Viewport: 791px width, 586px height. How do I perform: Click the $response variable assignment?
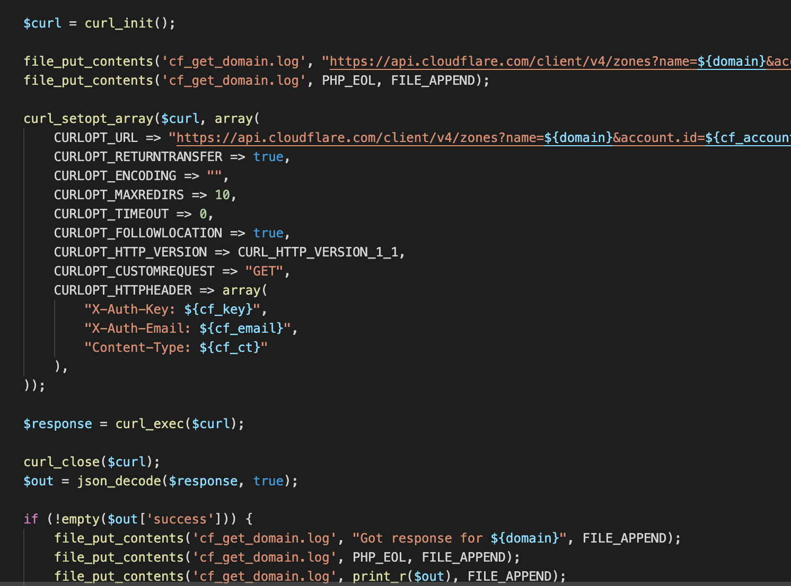(x=58, y=424)
